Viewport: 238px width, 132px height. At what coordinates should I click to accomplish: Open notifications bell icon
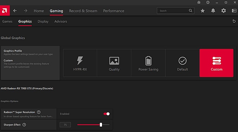(213, 10)
